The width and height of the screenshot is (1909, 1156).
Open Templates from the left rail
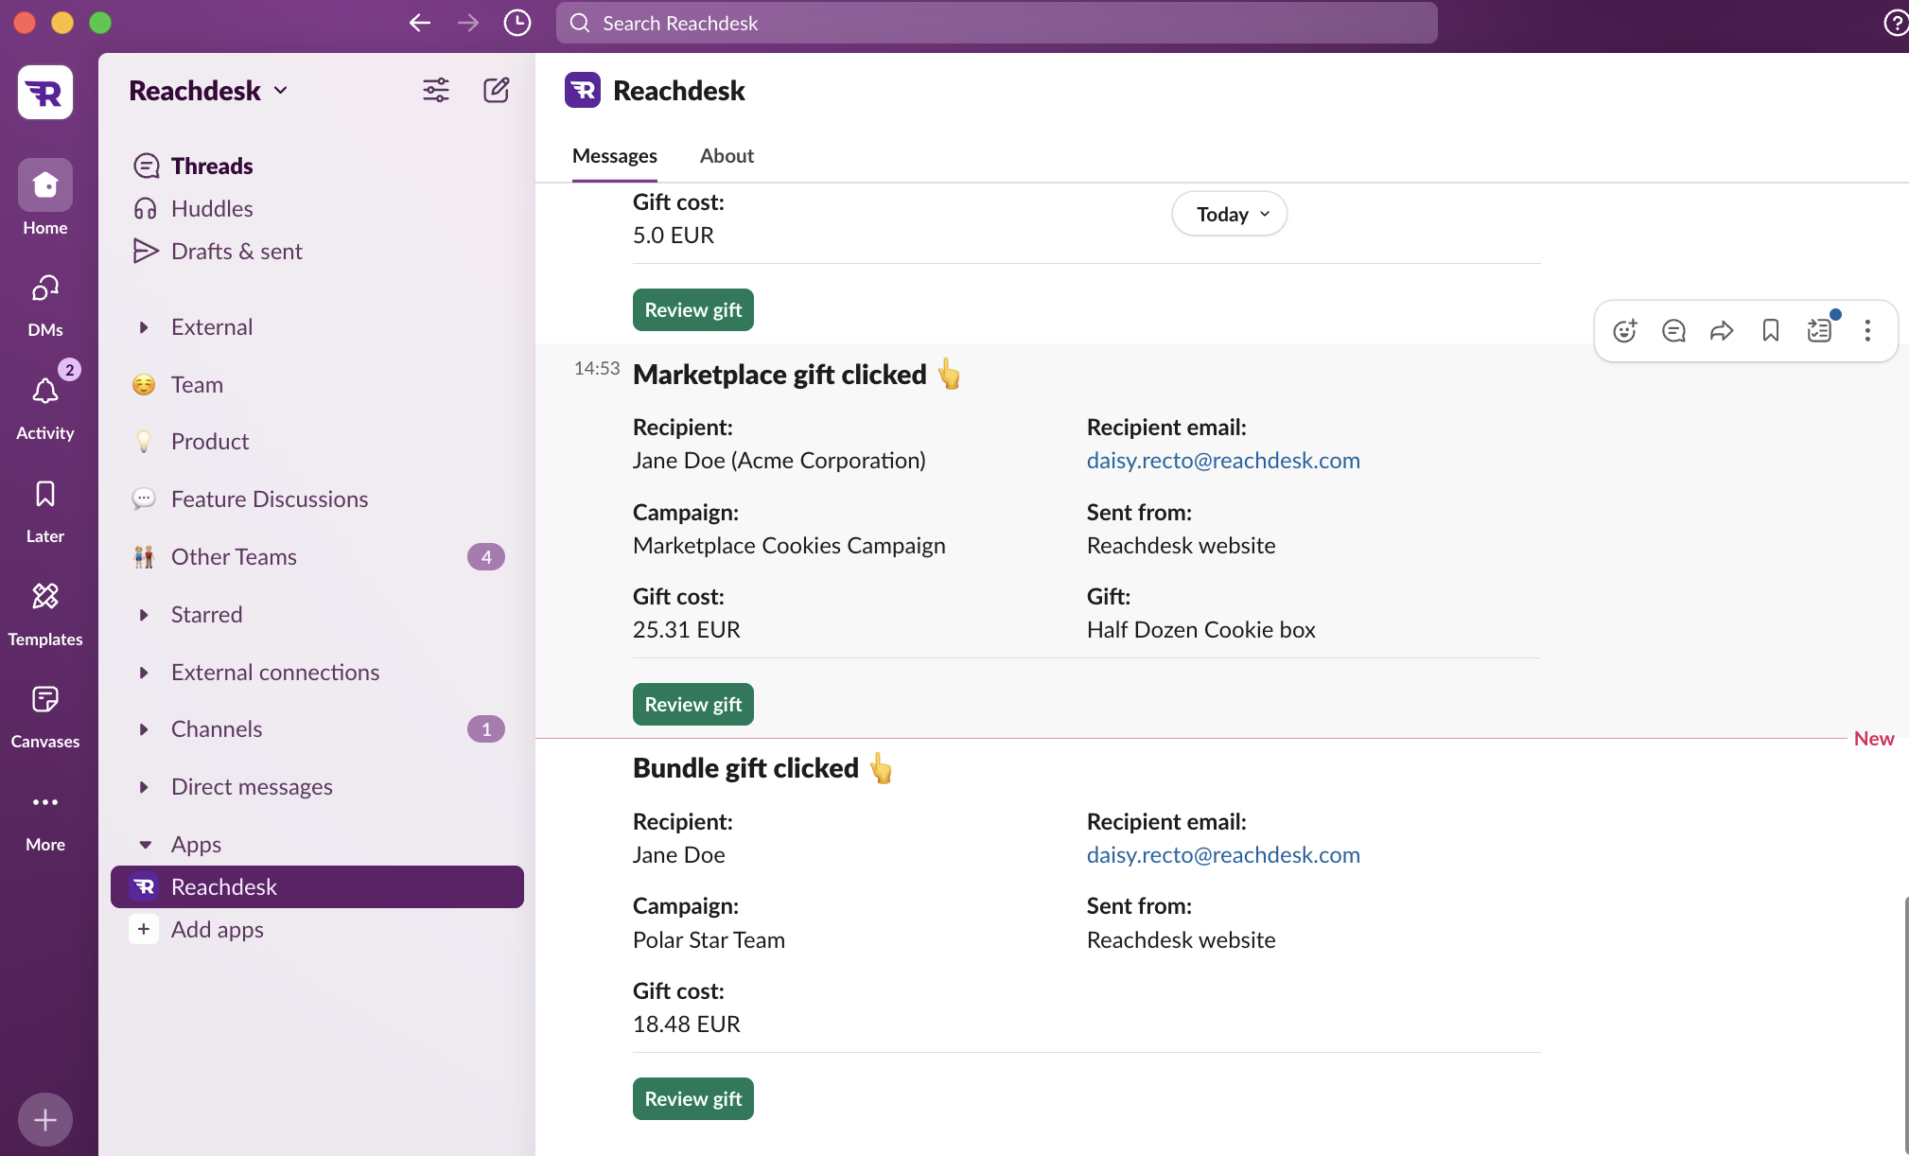tap(45, 613)
